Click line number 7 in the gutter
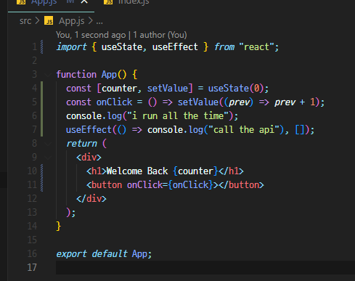The image size is (355, 281). (x=35, y=130)
